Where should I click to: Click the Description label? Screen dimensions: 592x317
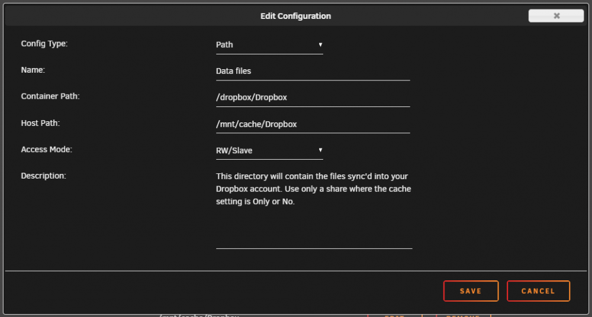[x=43, y=176]
